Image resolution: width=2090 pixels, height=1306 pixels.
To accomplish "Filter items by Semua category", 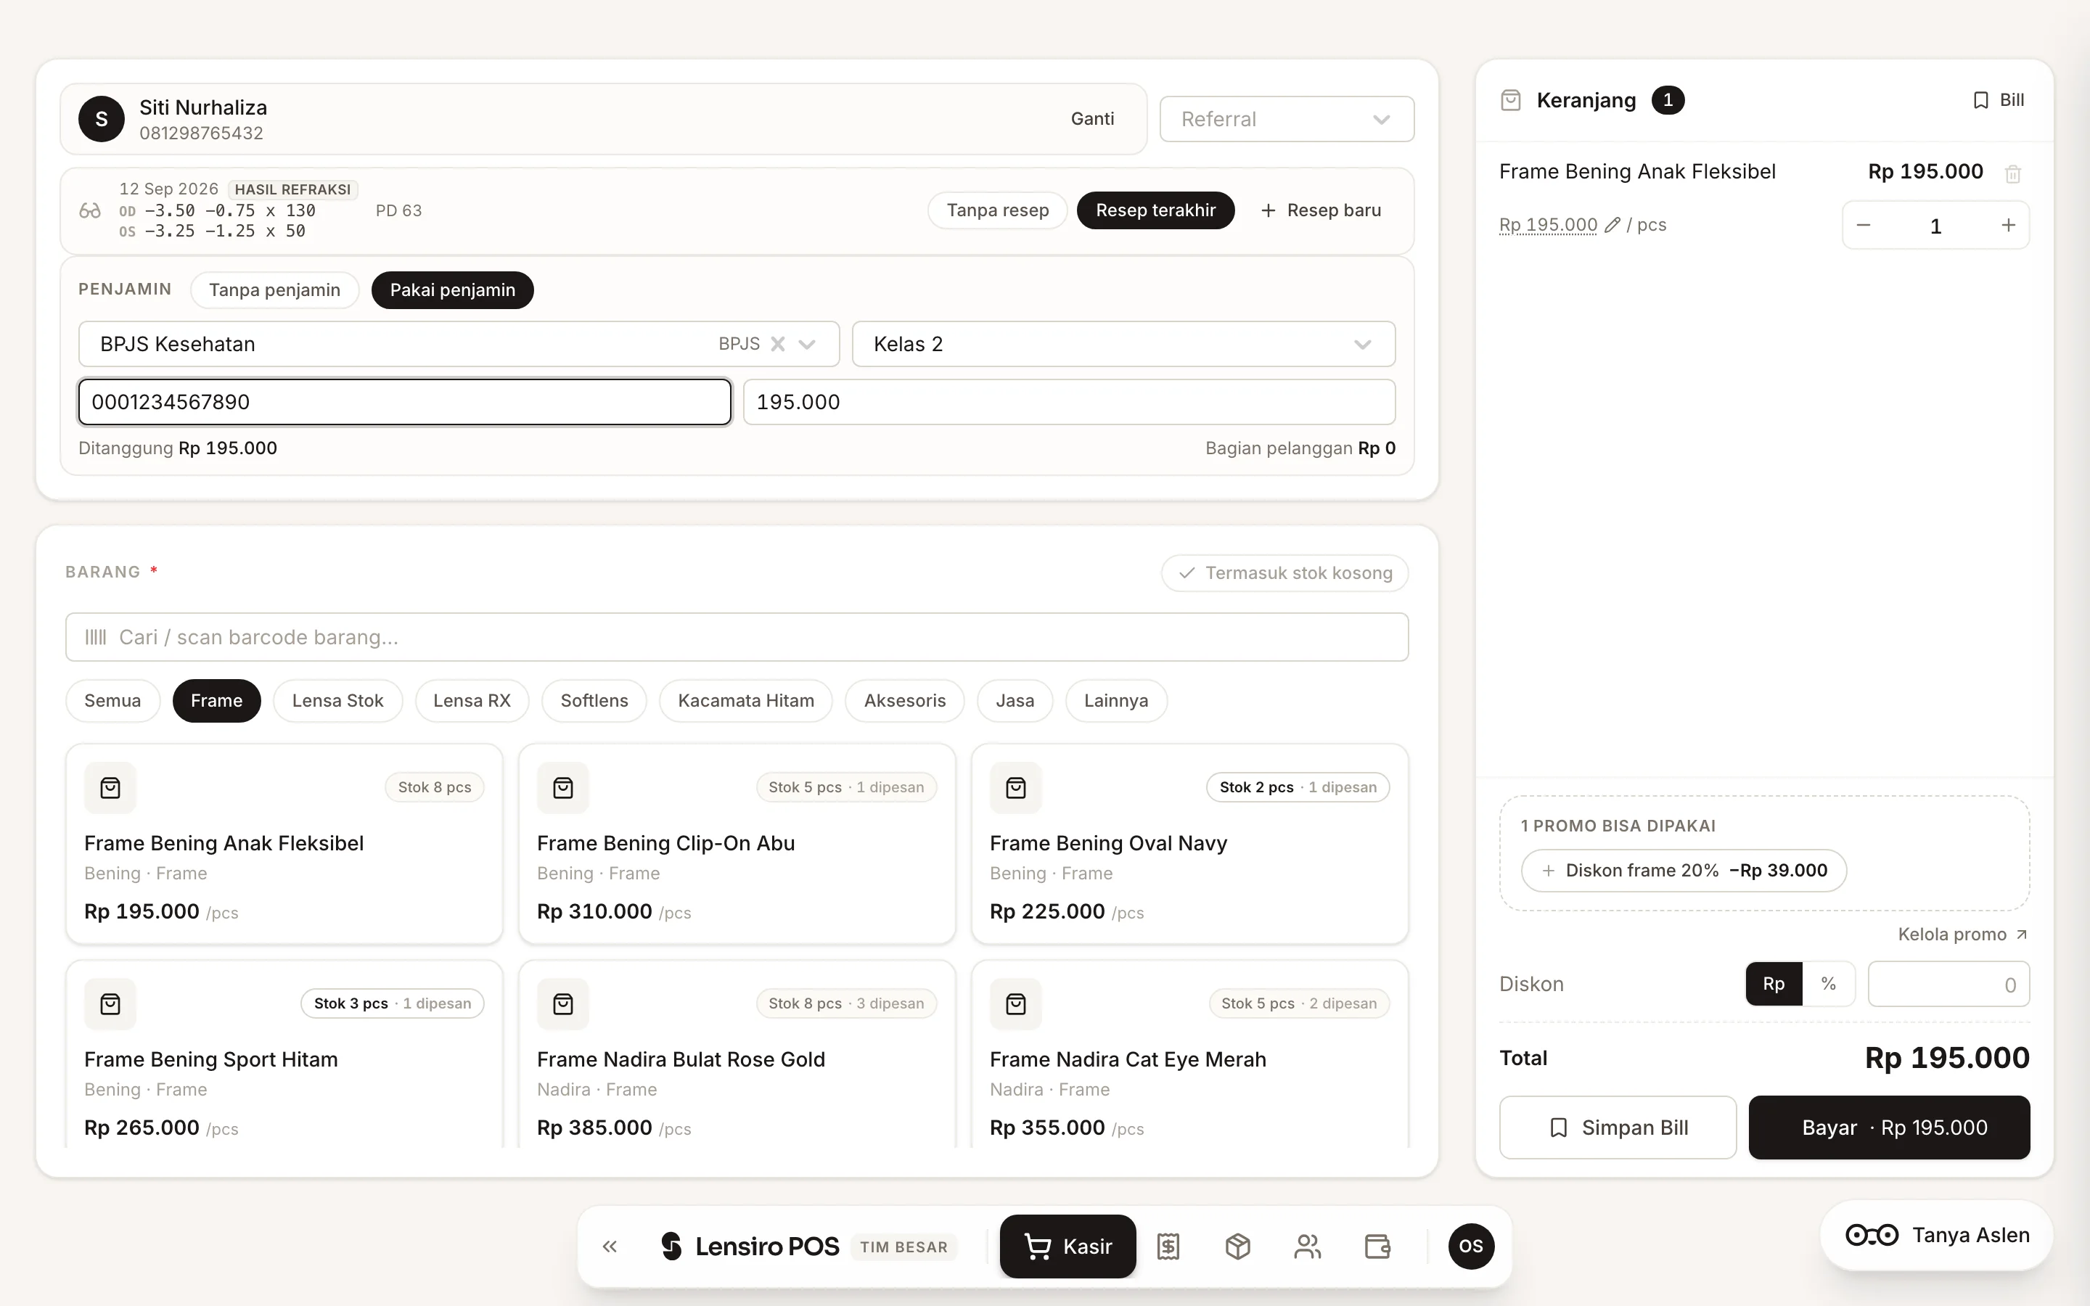I will (x=112, y=700).
